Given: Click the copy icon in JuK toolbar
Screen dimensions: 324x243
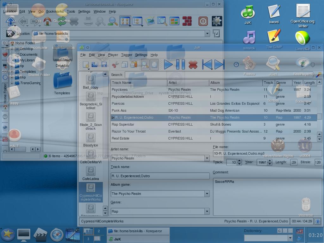Looking at the screenshot, I should pyautogui.click(x=125, y=65).
